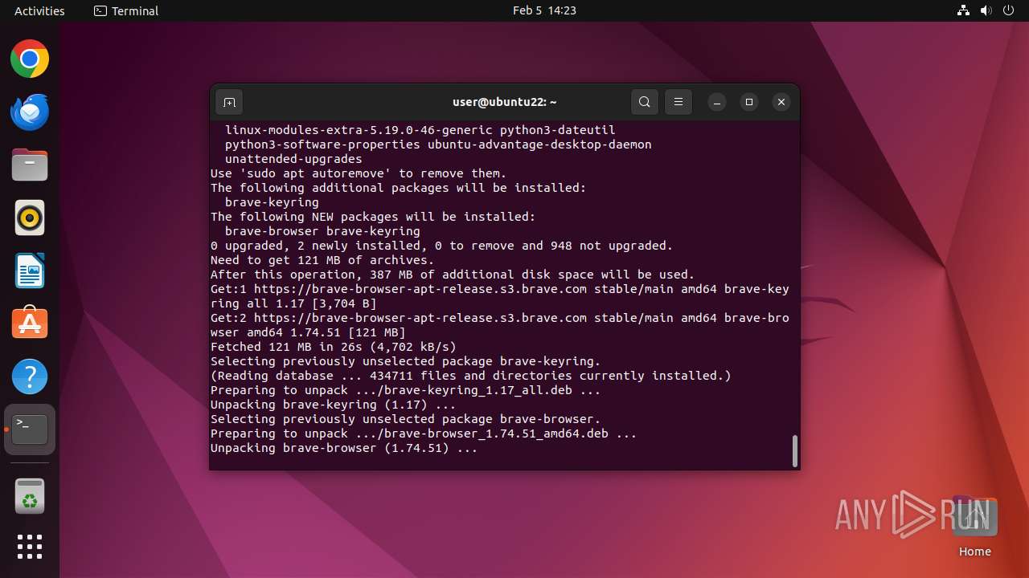Click the terminal scrollbar handle
Viewport: 1029px width, 578px height.
(795, 451)
